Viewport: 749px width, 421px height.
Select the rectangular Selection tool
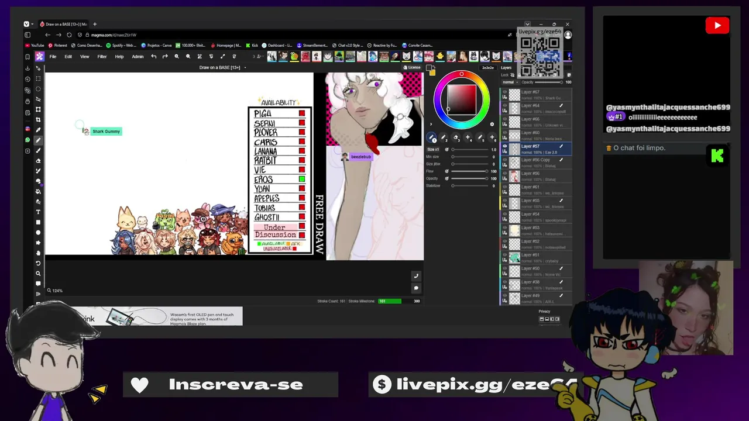[x=39, y=78]
